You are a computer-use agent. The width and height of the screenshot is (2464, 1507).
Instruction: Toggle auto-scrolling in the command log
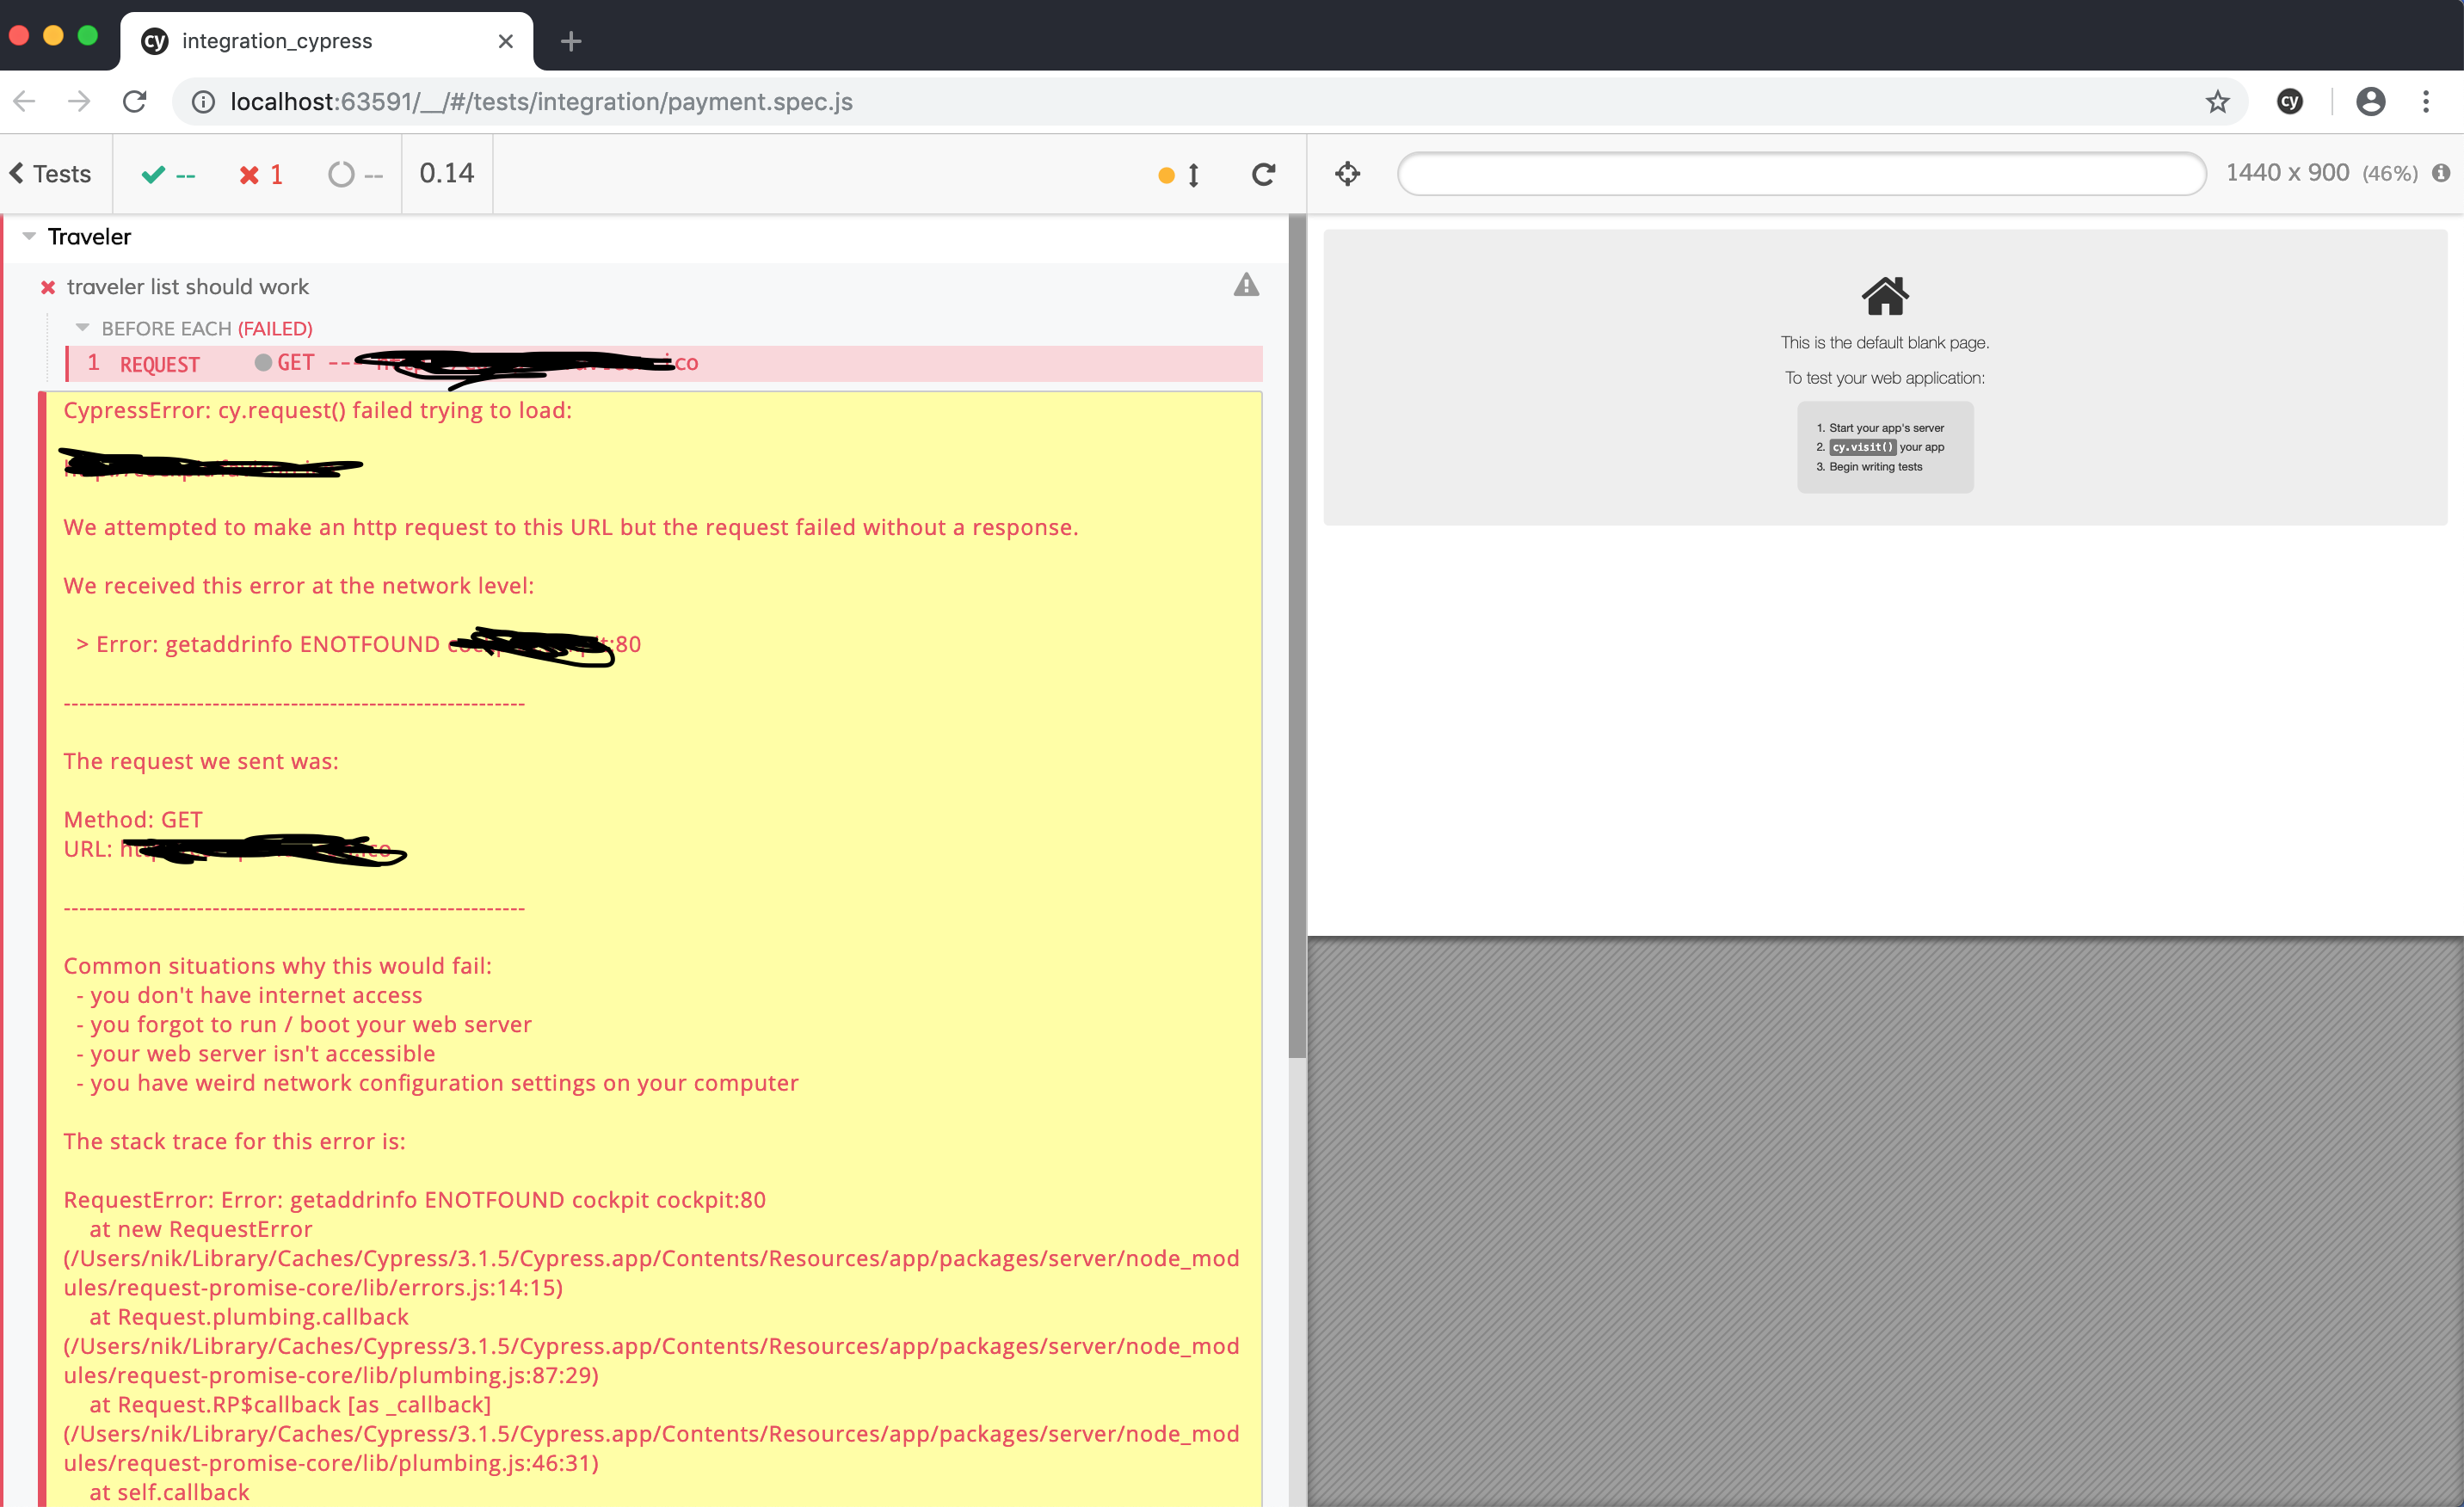[1179, 175]
